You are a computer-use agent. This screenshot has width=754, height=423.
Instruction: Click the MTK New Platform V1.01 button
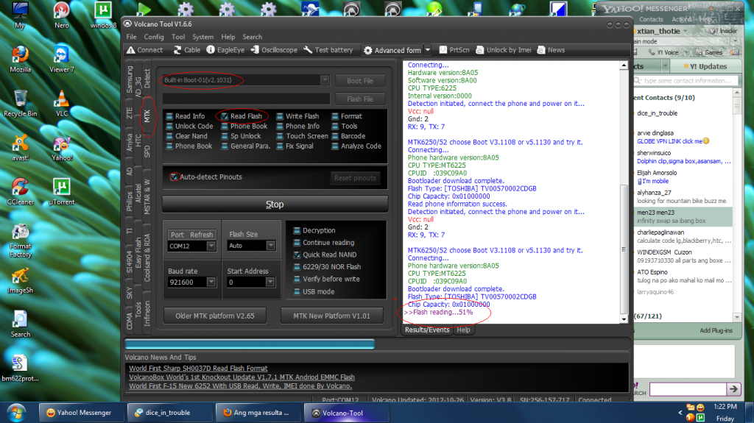332,316
